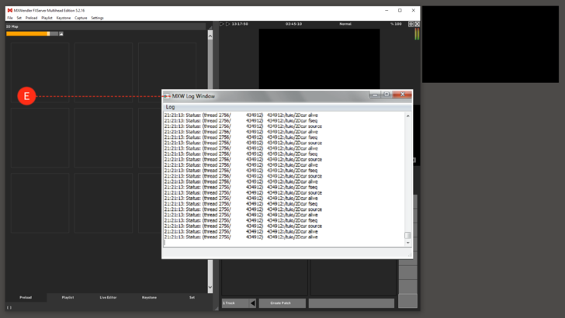
Task: Select the first slot in second row
Action: pos(40,138)
